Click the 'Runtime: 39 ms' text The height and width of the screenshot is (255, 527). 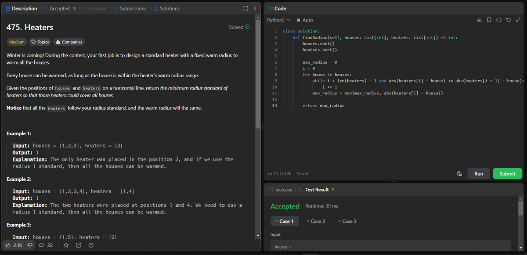tap(321, 206)
